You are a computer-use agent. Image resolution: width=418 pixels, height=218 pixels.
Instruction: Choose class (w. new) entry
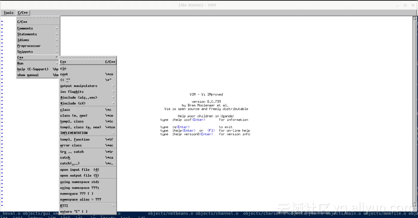[x=88, y=116]
